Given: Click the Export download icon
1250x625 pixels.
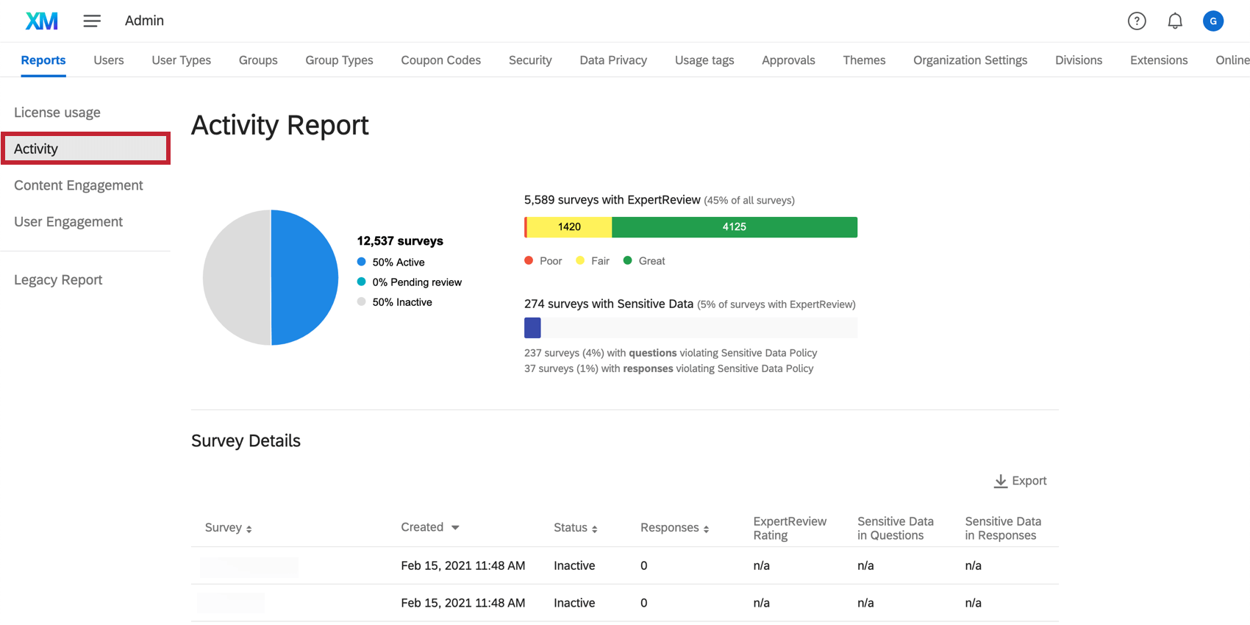Looking at the screenshot, I should pyautogui.click(x=1001, y=481).
